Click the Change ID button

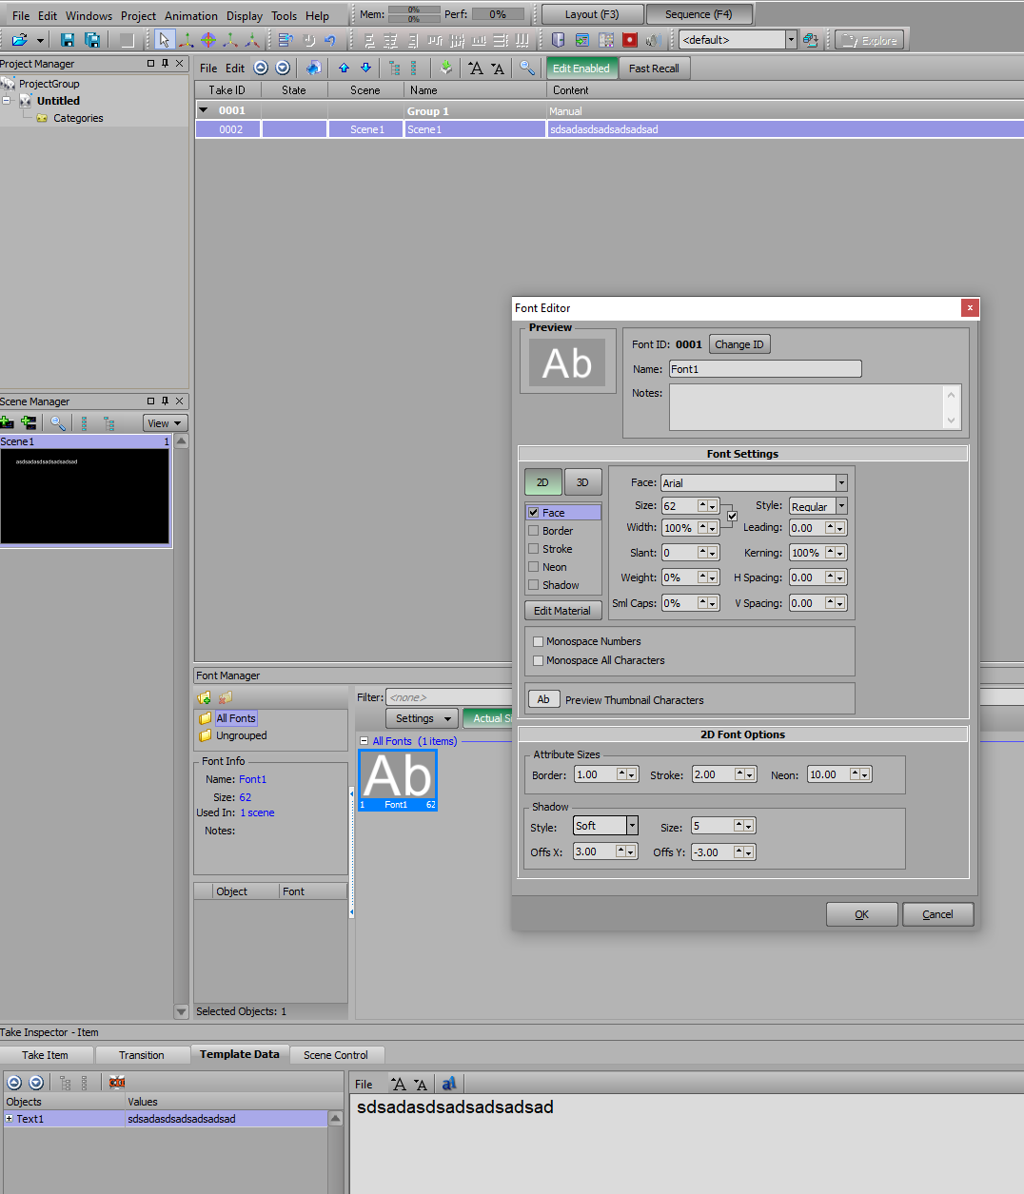click(x=738, y=344)
